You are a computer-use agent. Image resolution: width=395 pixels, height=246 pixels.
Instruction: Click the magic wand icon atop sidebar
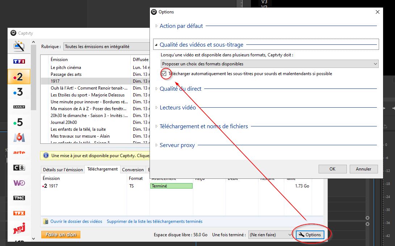pyautogui.click(x=19, y=46)
